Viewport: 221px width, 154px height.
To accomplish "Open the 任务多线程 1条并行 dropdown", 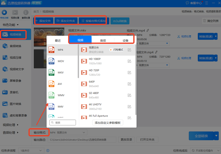I will (x=31, y=151).
